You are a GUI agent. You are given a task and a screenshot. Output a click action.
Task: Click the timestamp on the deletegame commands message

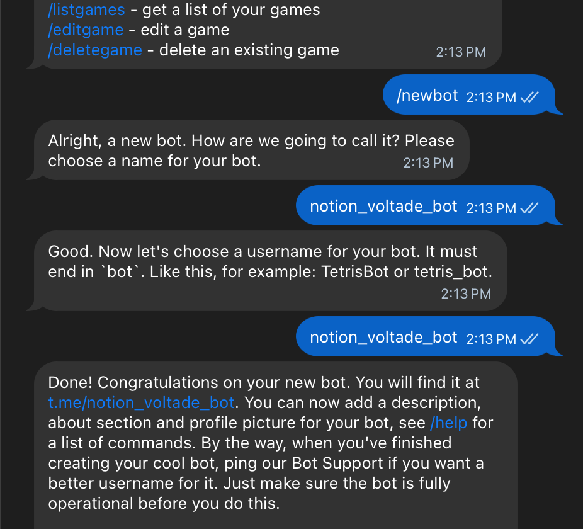click(x=461, y=52)
